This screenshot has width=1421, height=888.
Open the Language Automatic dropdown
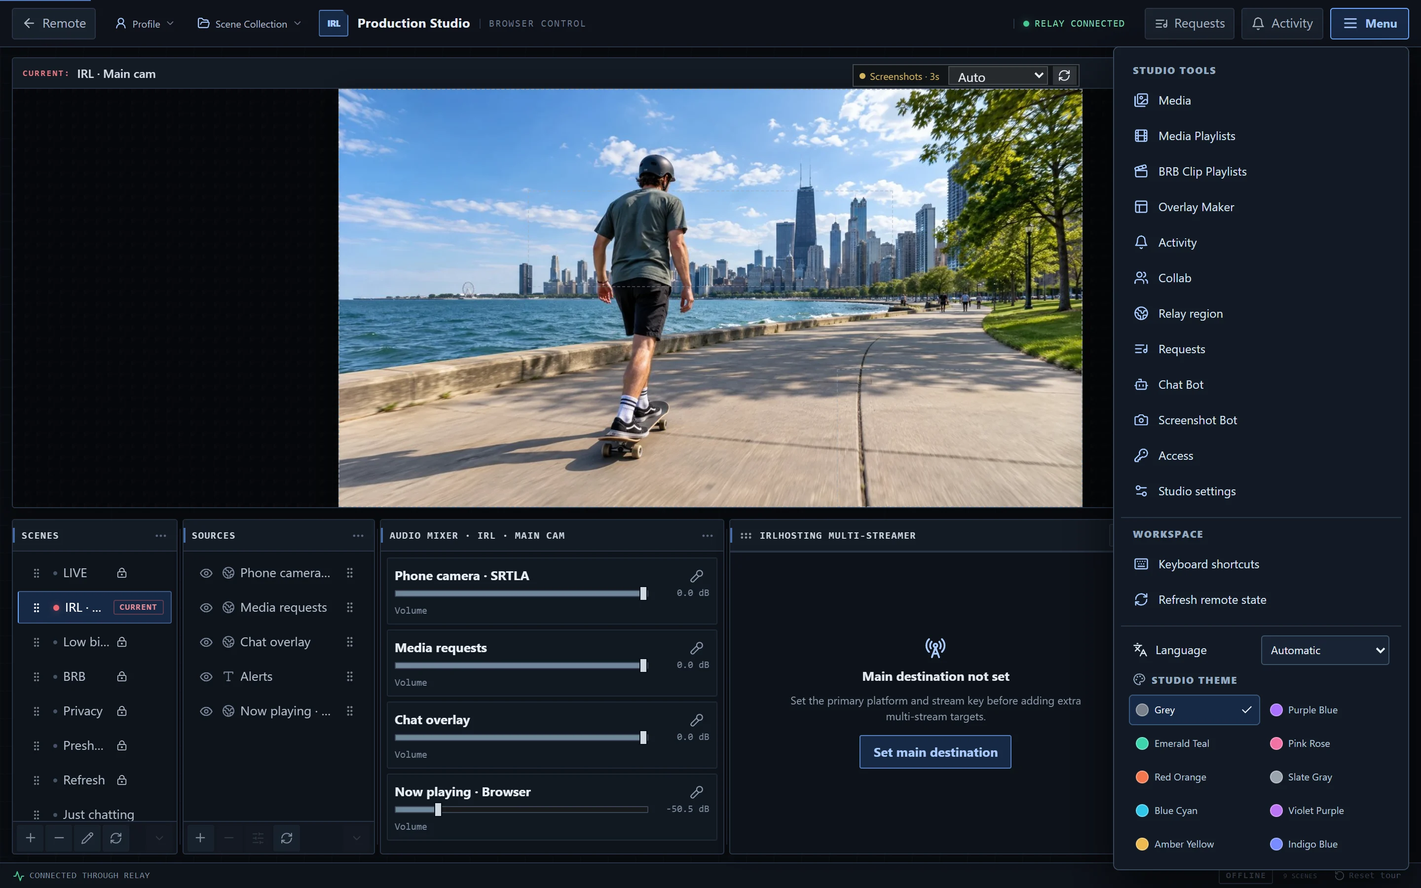pos(1325,650)
